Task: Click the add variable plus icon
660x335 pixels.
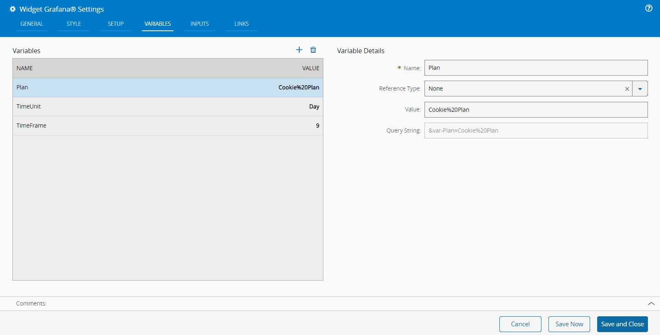Action: tap(299, 50)
